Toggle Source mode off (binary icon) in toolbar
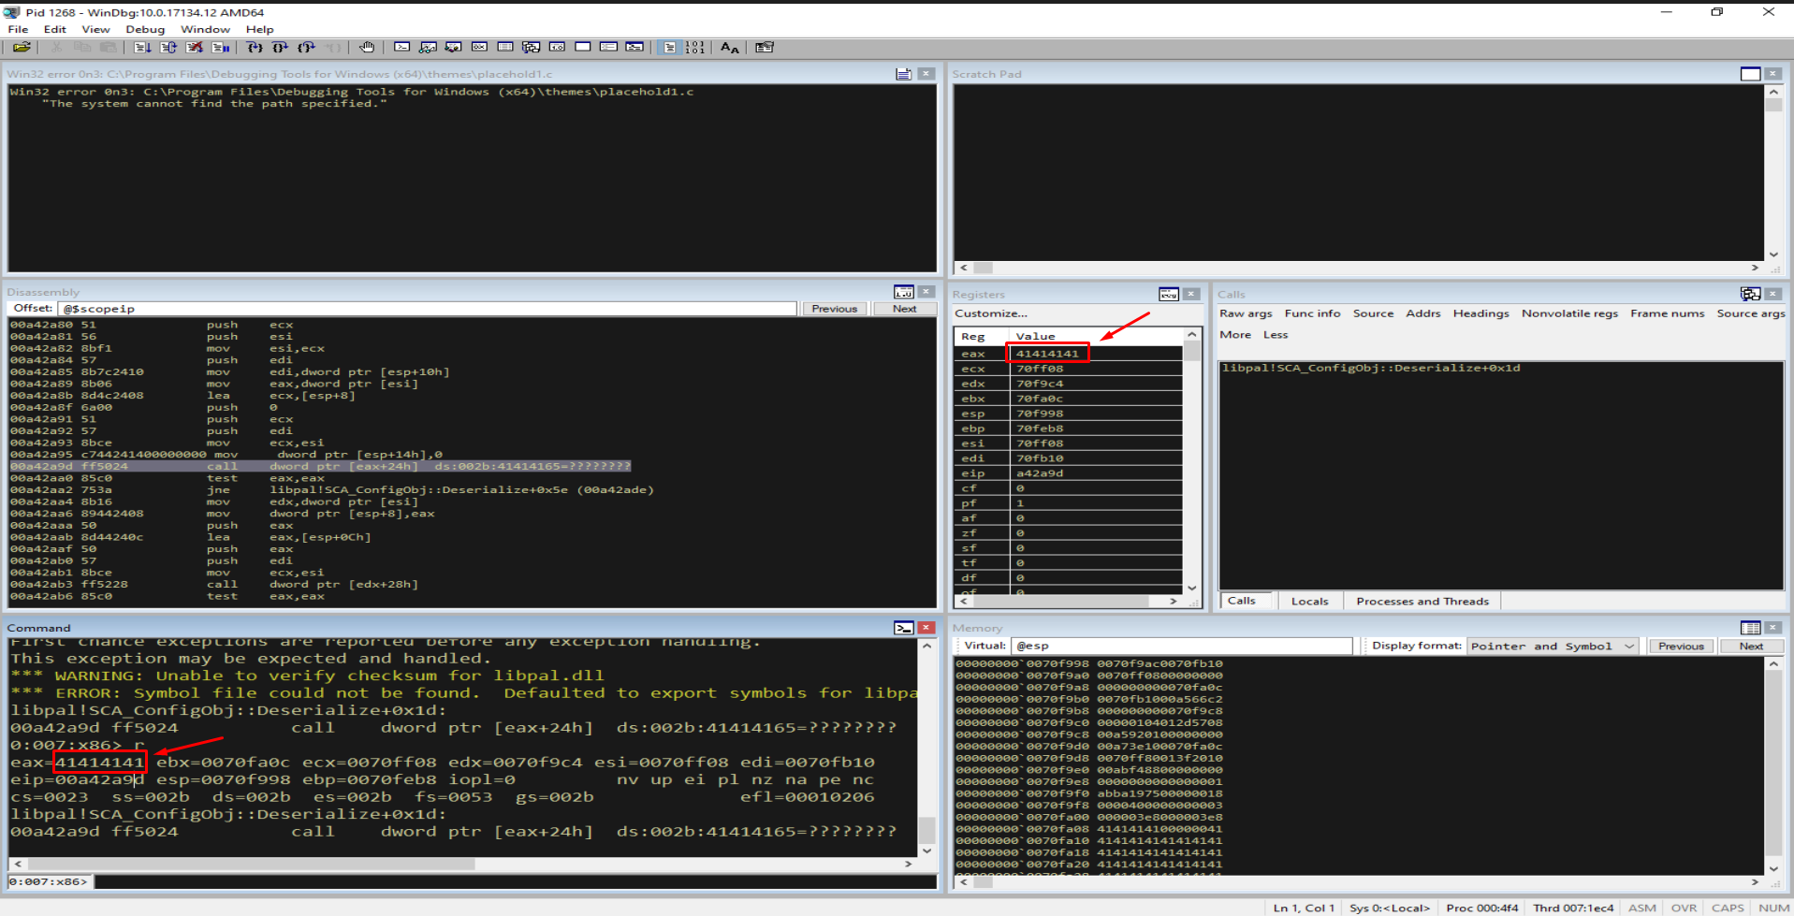Viewport: 1794px width, 916px height. pos(694,47)
